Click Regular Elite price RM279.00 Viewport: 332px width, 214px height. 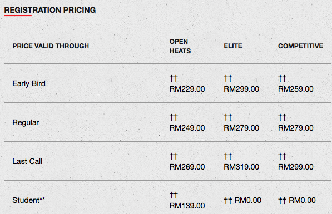coord(241,128)
